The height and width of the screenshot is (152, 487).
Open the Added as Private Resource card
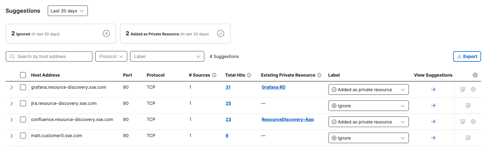click(175, 34)
